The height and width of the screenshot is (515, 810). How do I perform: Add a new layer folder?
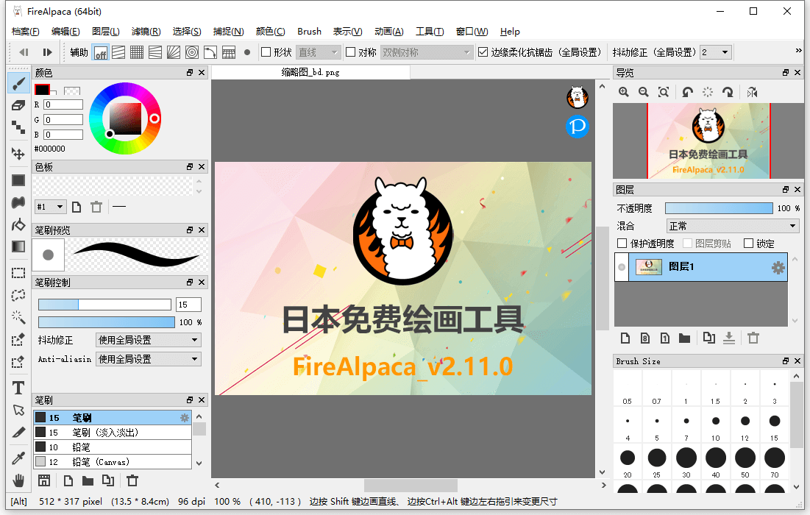[684, 338]
